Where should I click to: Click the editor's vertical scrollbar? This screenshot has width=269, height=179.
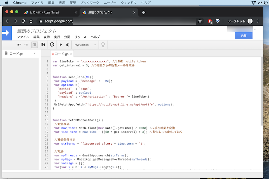point(262,91)
